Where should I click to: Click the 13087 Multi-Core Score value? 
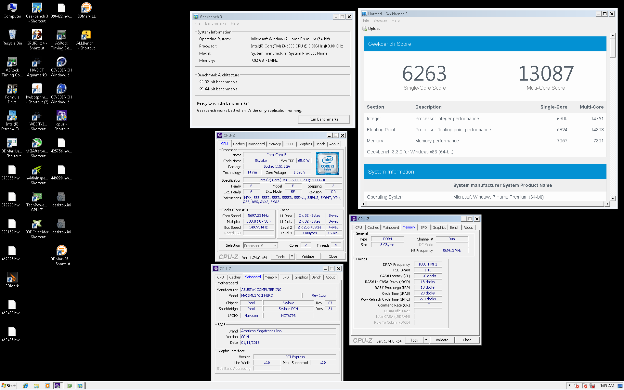pos(546,73)
